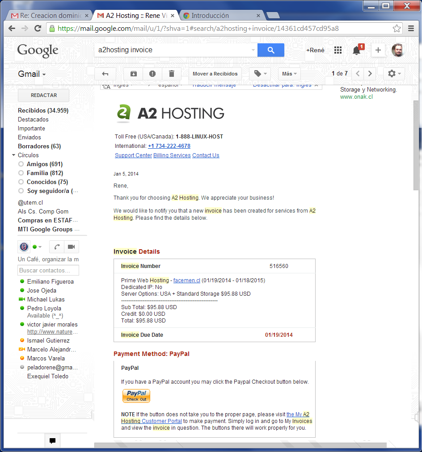Start a phone call in chat
The image size is (422, 452).
coord(57,247)
